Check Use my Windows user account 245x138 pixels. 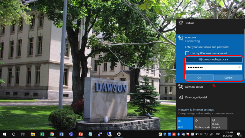[x=187, y=53]
